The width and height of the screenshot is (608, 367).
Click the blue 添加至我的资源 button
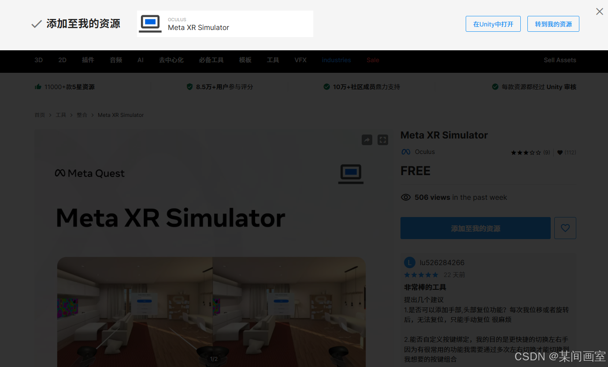[x=475, y=228]
